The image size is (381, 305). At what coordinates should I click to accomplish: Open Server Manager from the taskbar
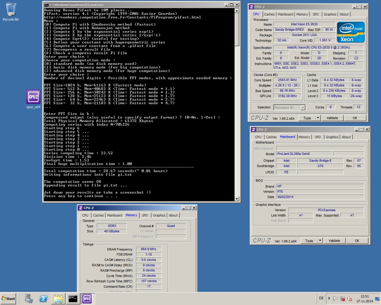click(x=29, y=298)
